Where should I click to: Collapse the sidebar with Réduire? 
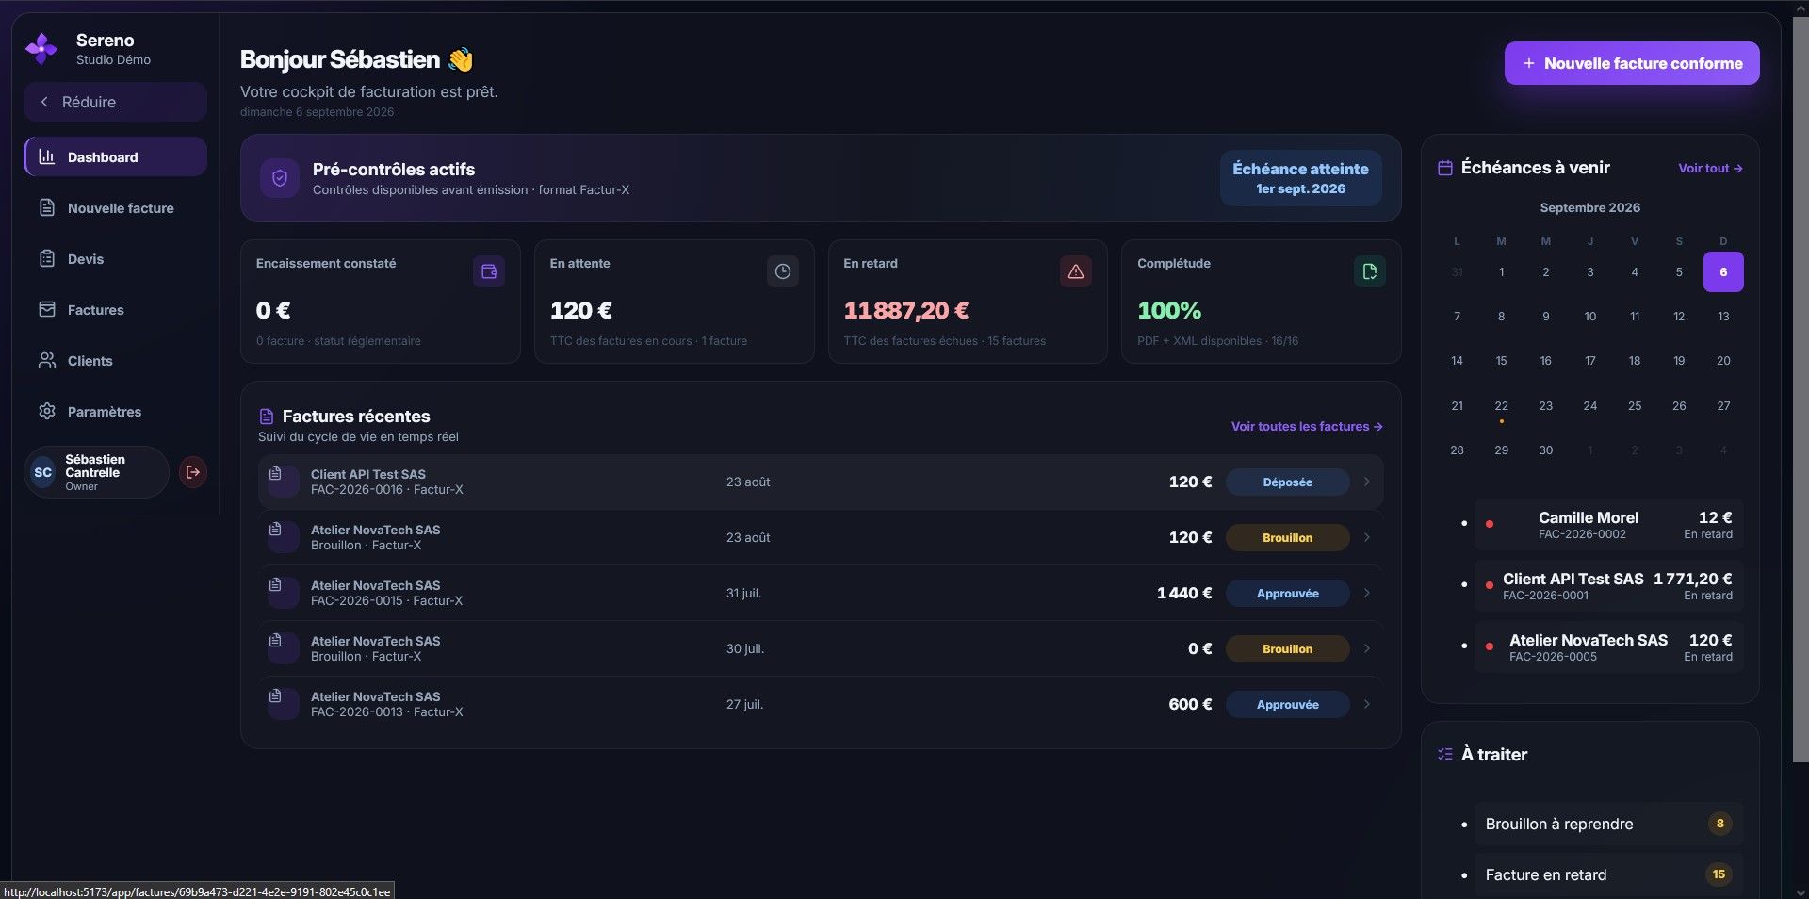[115, 102]
